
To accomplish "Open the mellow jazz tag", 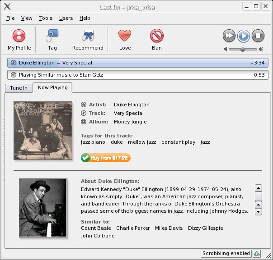I will [142, 142].
